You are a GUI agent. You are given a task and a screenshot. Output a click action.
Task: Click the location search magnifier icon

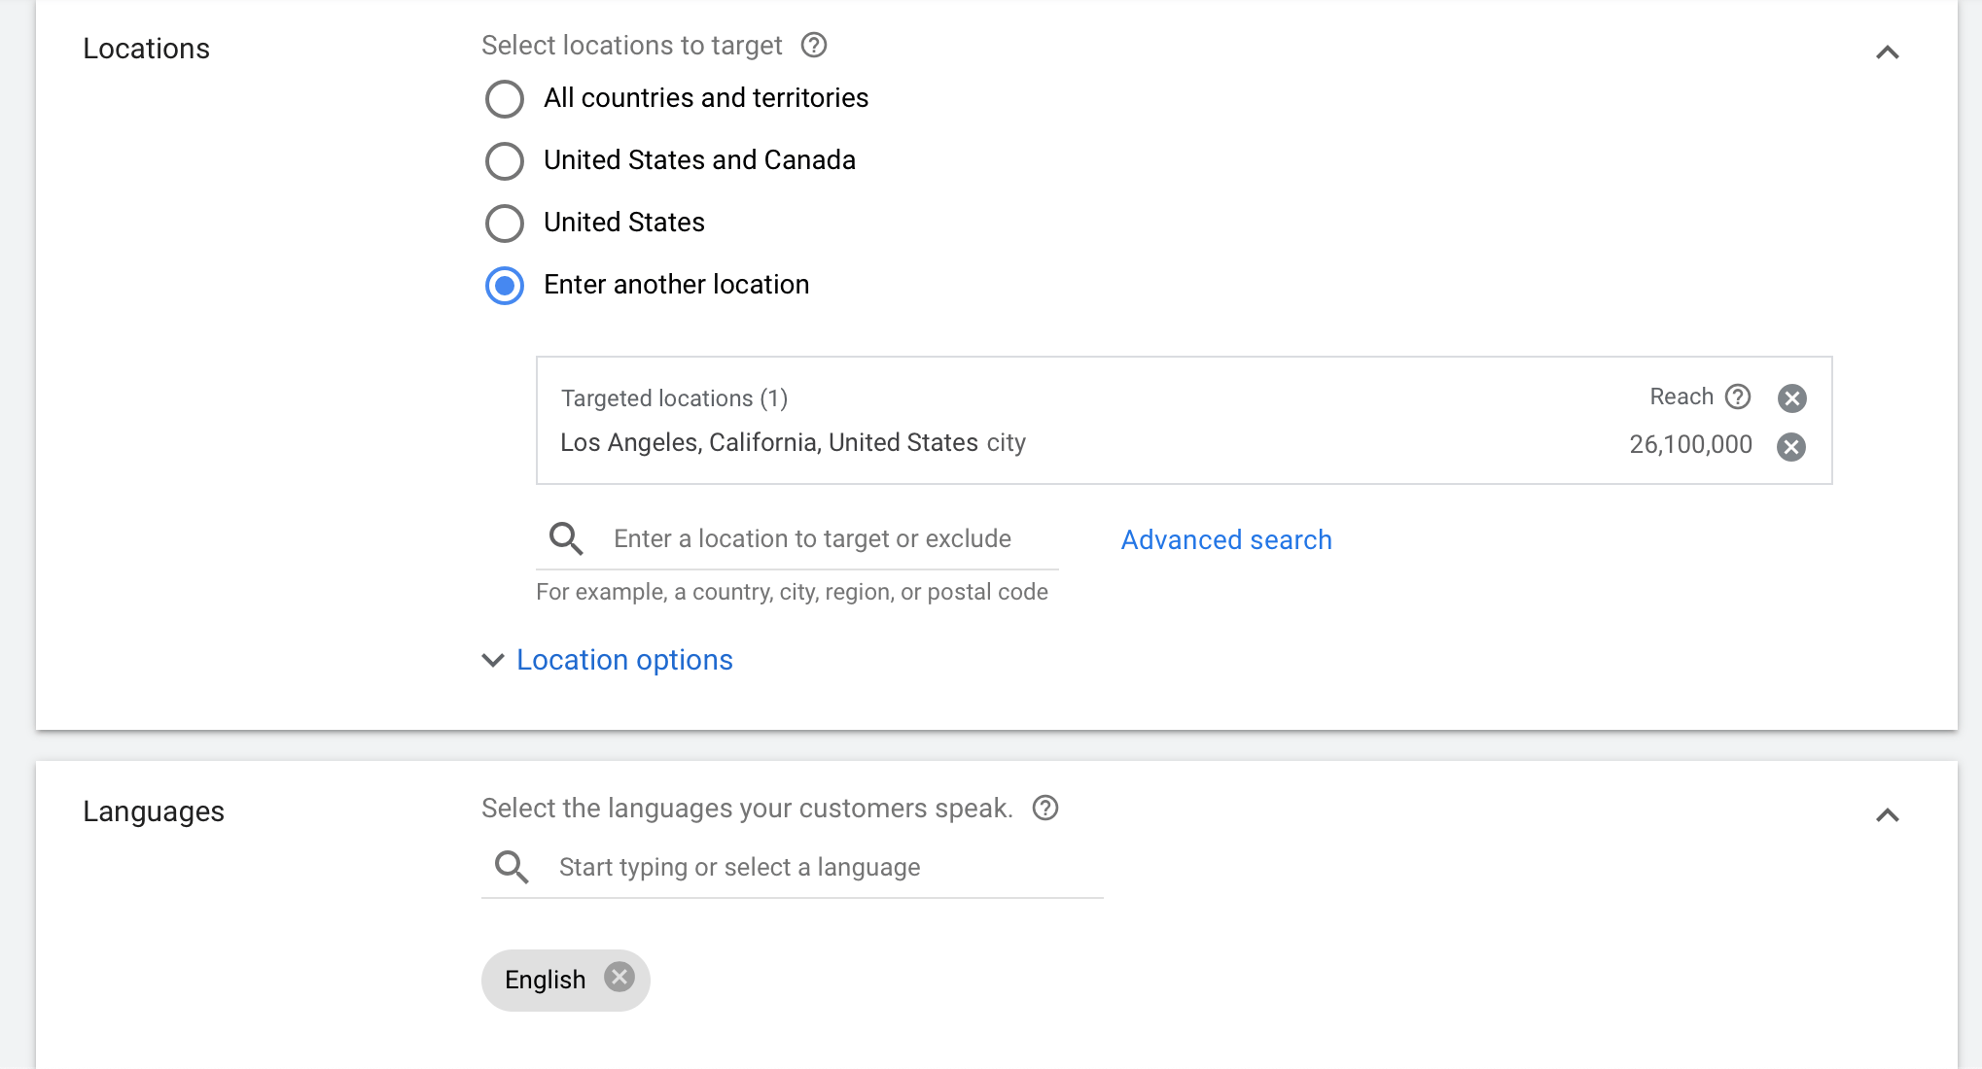565,538
